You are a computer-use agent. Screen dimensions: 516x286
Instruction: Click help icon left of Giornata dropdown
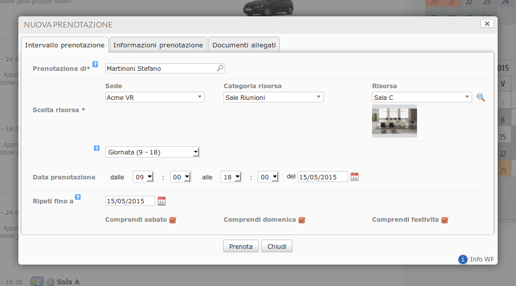coord(96,148)
